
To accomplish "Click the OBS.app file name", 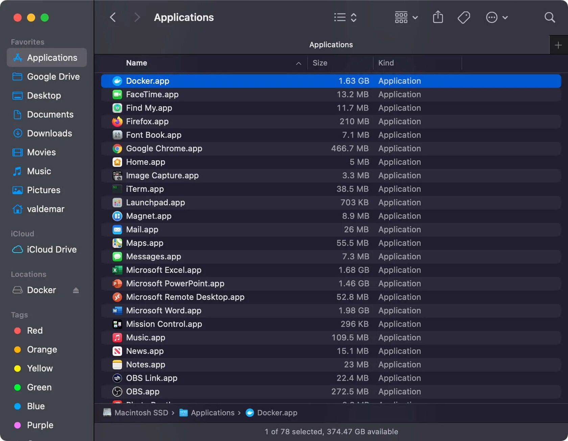I will tap(143, 392).
